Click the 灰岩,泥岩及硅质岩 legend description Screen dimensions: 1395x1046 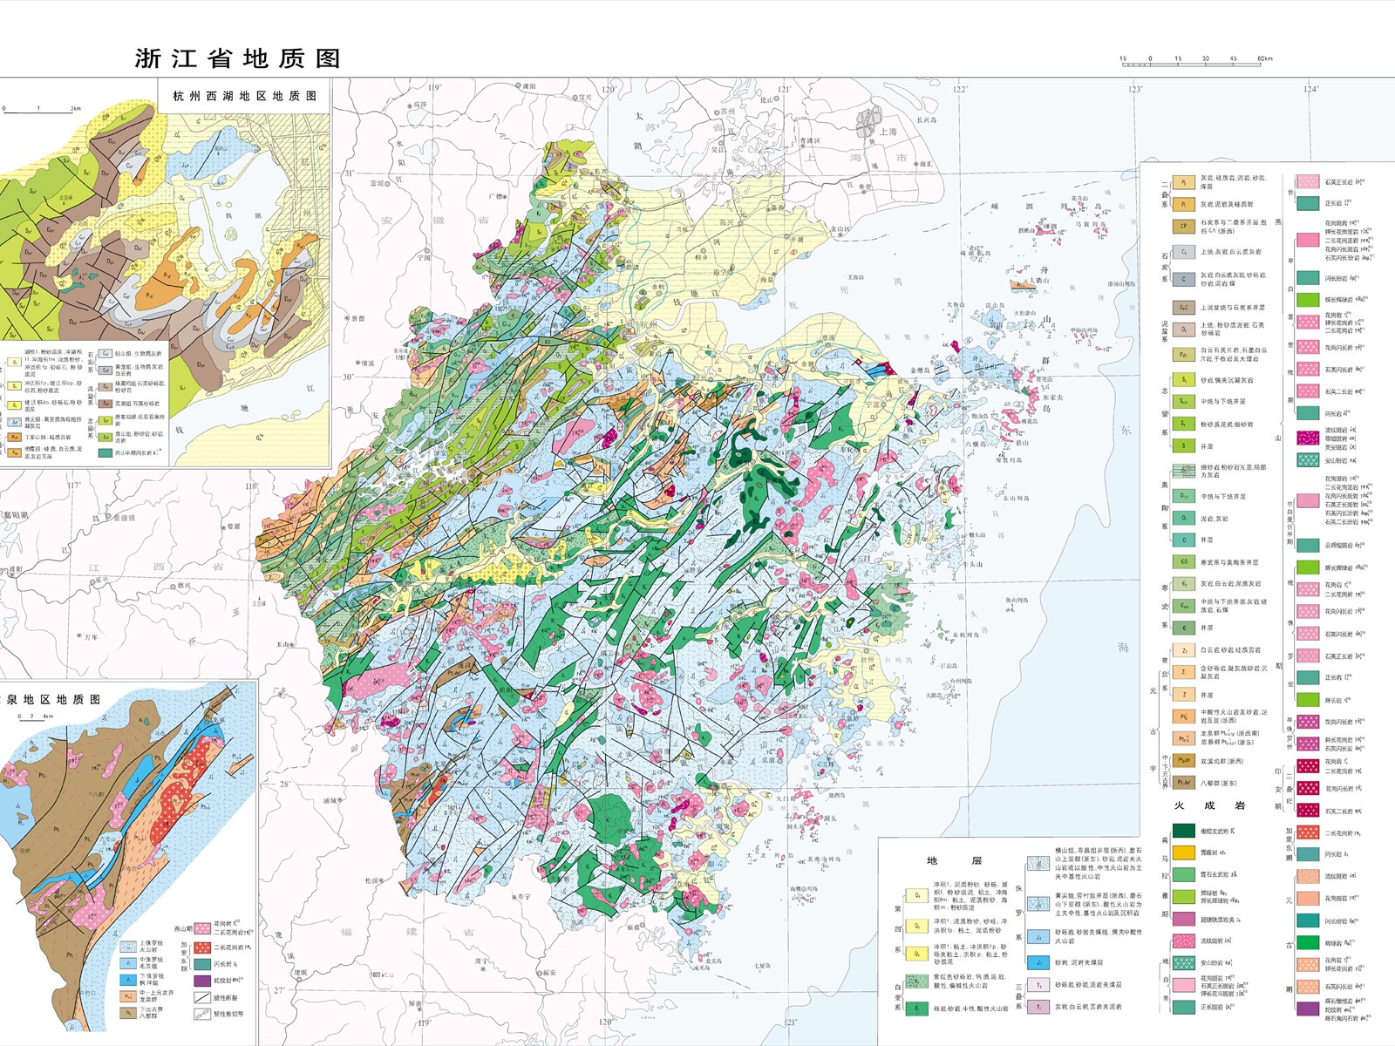1227,204
